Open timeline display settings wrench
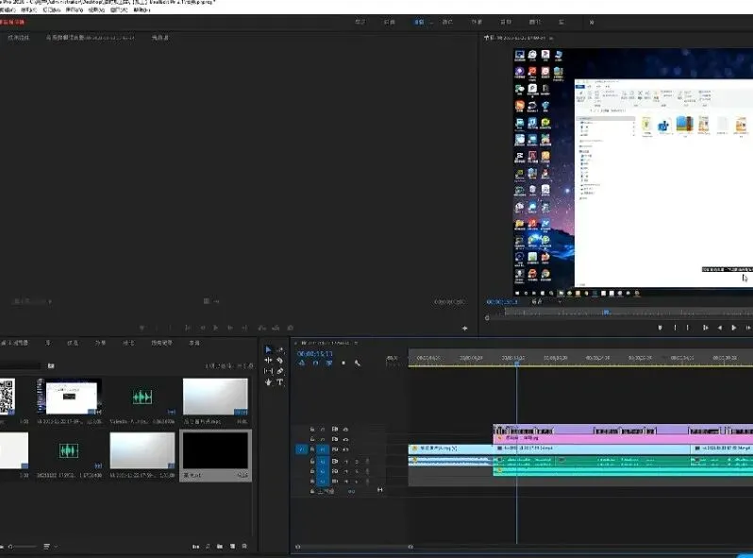753x558 pixels. pyautogui.click(x=357, y=364)
